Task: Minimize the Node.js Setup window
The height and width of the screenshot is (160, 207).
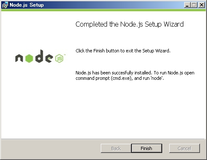Action: click(x=187, y=5)
